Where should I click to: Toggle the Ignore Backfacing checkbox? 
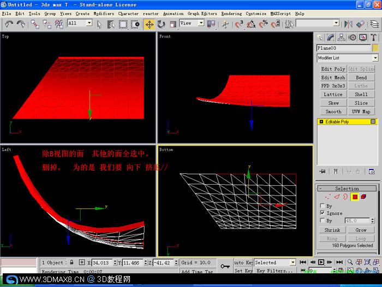click(323, 213)
